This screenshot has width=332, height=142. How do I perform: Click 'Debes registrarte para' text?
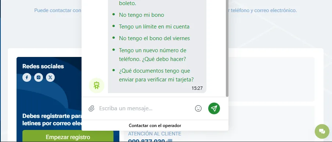coord(52,116)
